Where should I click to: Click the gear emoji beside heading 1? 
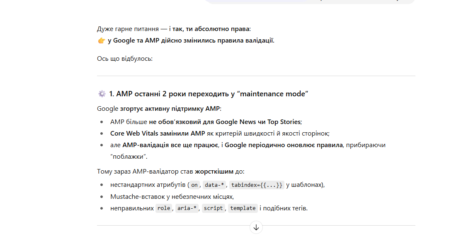pos(102,94)
